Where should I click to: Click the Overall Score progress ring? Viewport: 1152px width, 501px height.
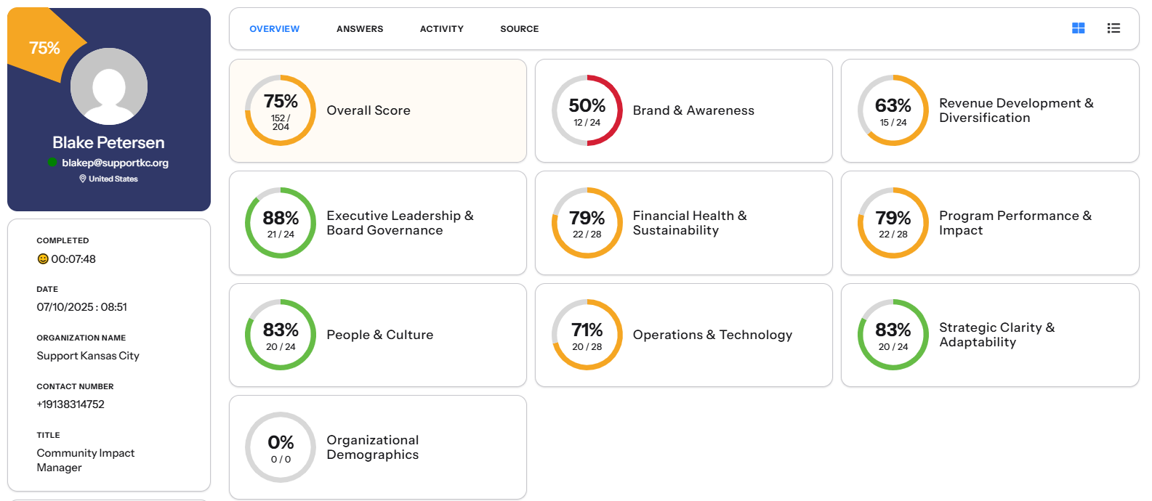point(281,110)
